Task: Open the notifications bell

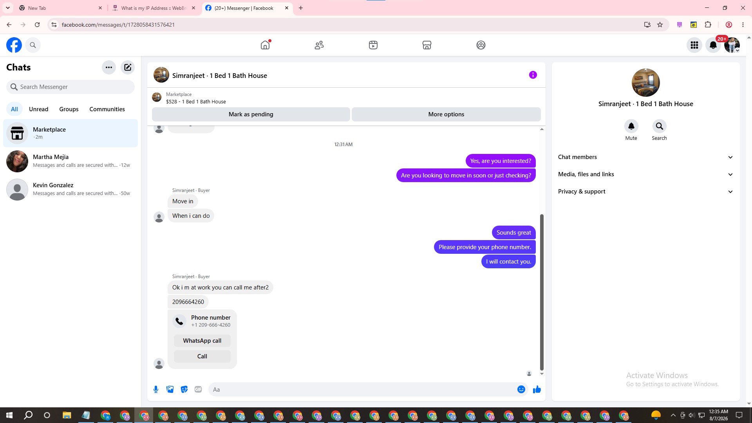Action: point(713,45)
